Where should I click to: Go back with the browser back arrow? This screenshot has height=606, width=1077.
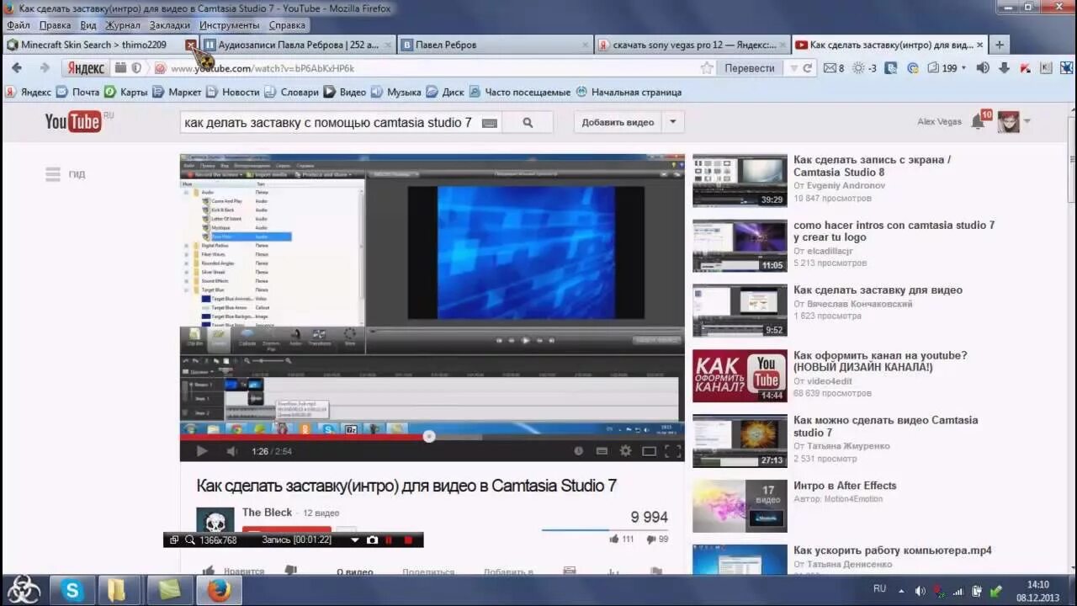tap(17, 68)
